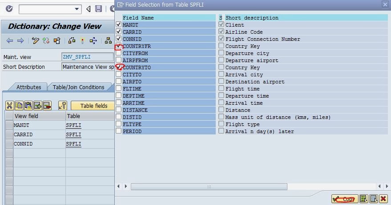This screenshot has height=205, width=391.
Task: Click the View field column header
Action: pos(39,116)
